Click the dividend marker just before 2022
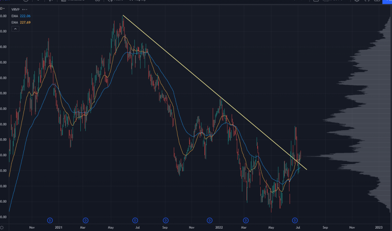Viewport: 392px width, 231px height. [209, 221]
